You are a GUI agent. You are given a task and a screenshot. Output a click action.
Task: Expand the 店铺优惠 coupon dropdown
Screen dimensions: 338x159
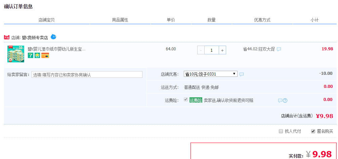click(210, 74)
